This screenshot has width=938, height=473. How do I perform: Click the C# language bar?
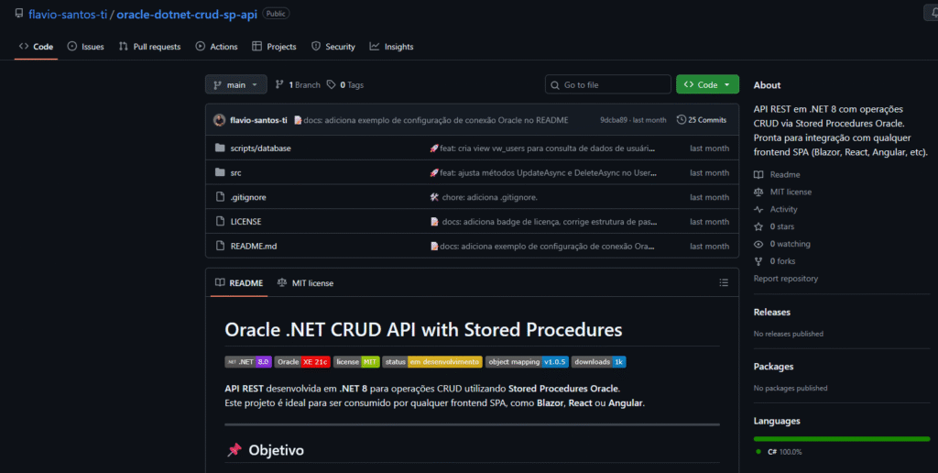click(842, 439)
